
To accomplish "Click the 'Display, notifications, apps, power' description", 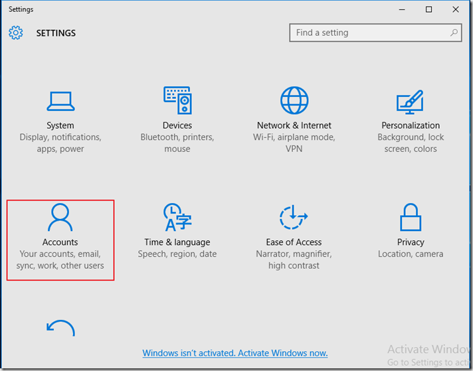I will coord(60,143).
